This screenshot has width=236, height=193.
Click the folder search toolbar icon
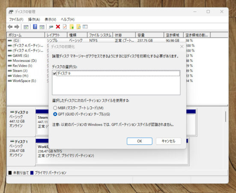click(78, 27)
